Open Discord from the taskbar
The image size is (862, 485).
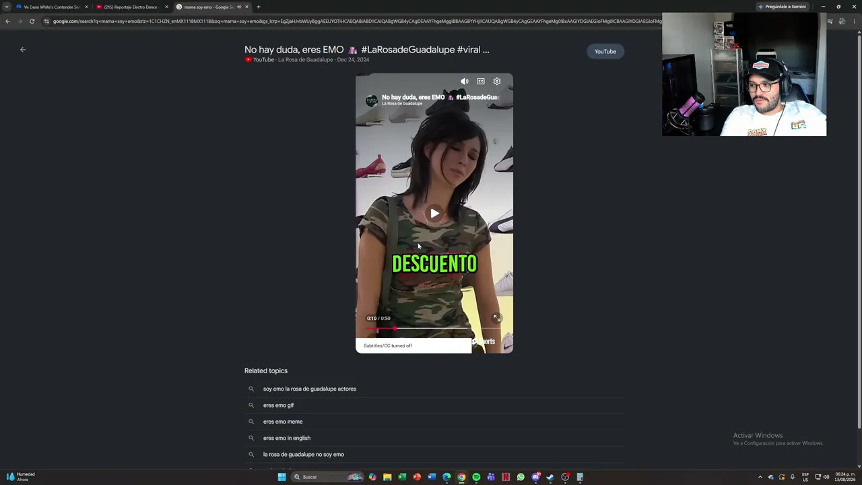(x=535, y=477)
